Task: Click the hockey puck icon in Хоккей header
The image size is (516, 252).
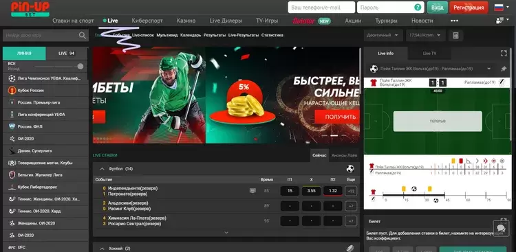Action: click(350, 249)
